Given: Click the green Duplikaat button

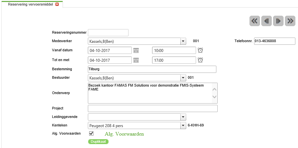Looking at the screenshot, I should pyautogui.click(x=98, y=141).
